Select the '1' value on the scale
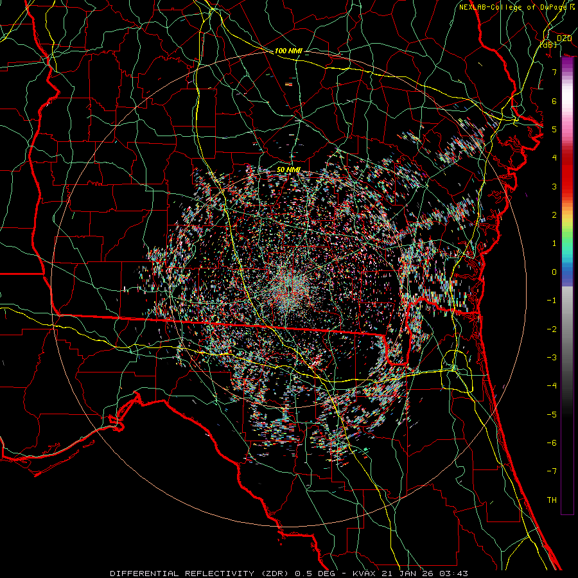 click(x=554, y=243)
